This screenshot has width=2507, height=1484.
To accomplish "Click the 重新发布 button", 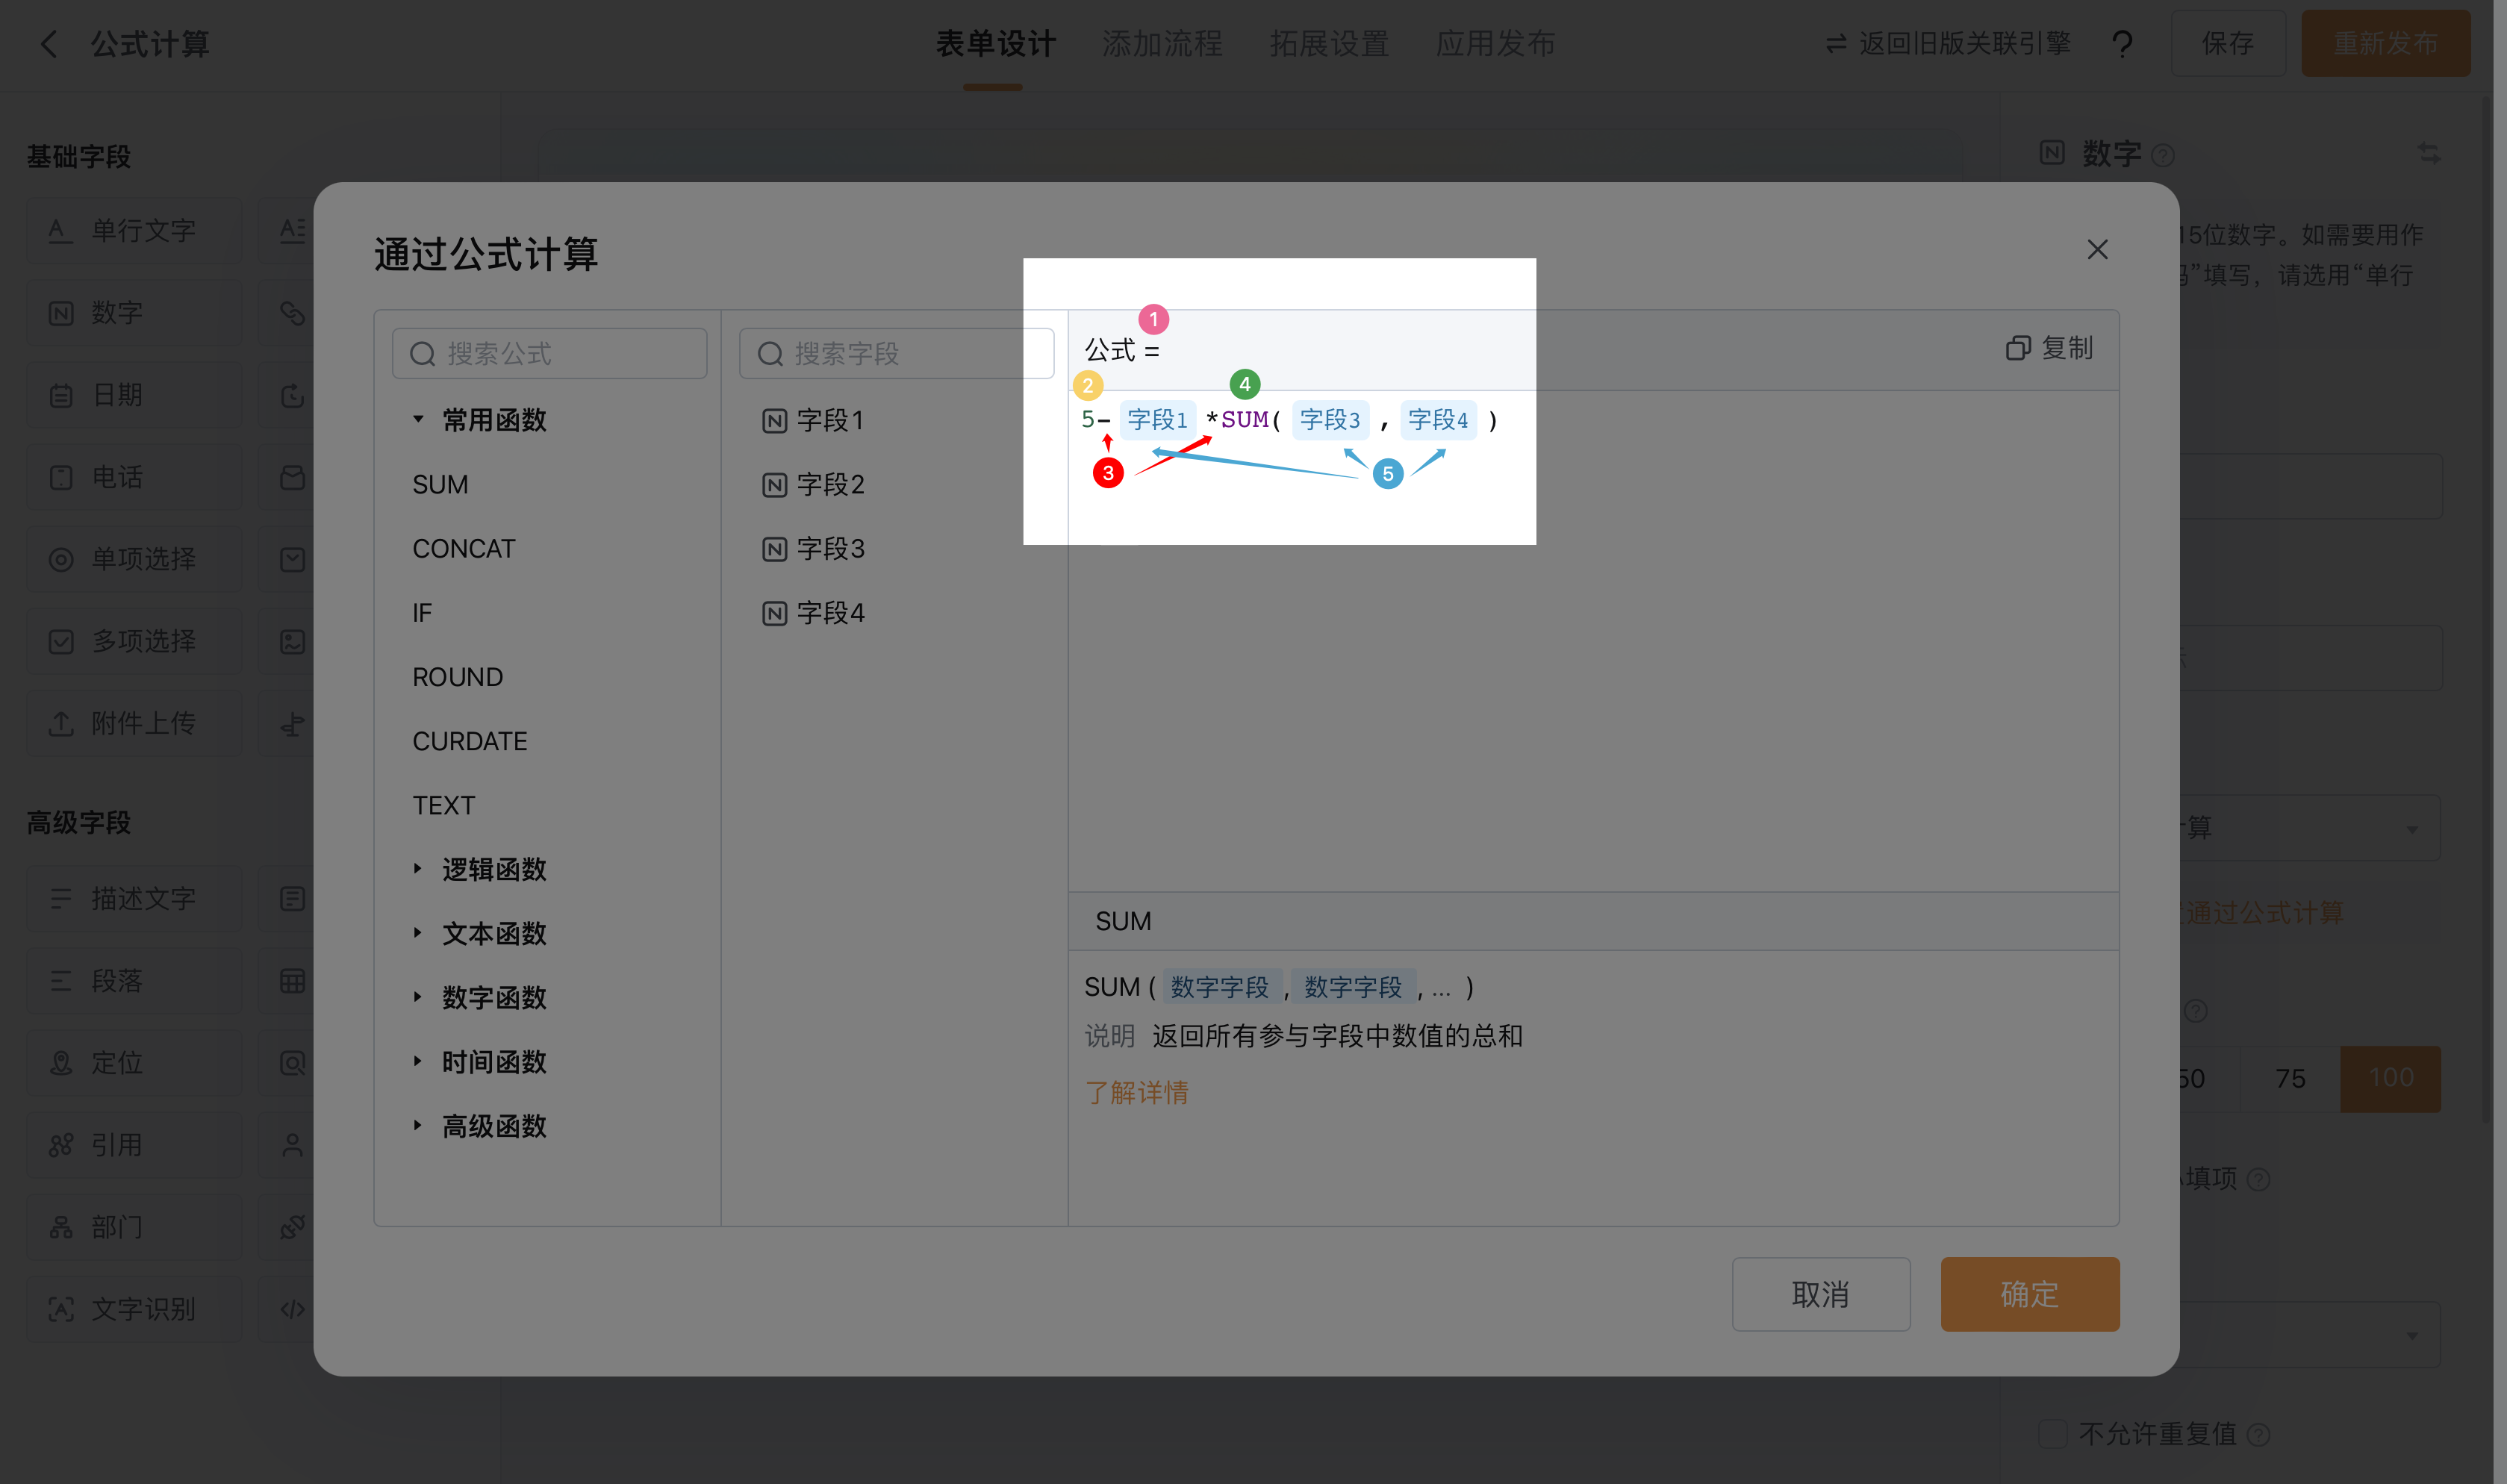I will tap(2385, 44).
